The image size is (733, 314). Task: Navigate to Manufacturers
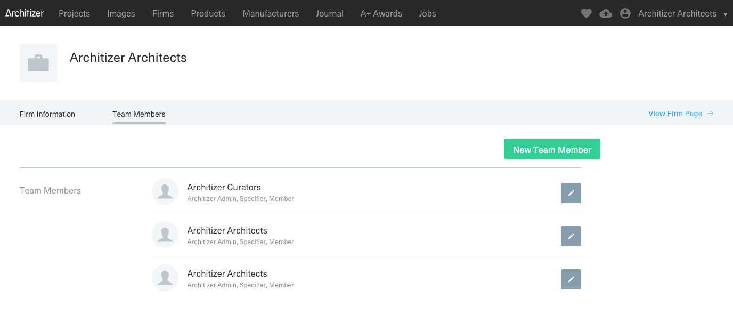[271, 13]
